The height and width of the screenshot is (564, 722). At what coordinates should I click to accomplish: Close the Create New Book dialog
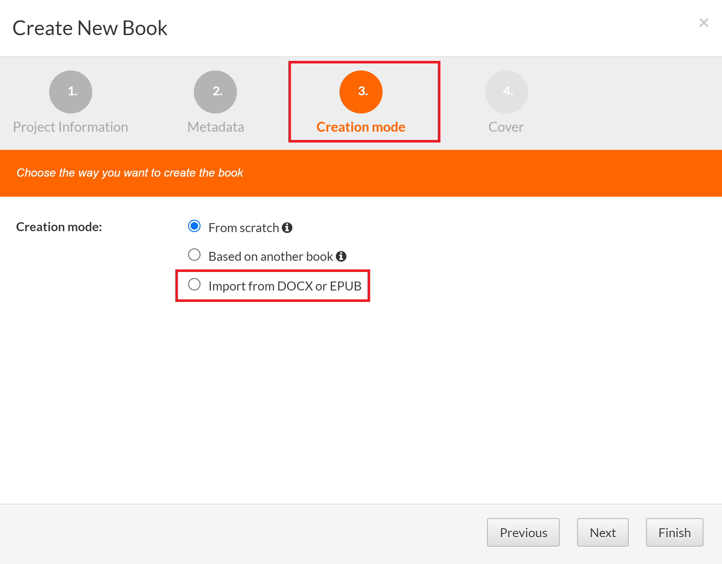[x=703, y=23]
